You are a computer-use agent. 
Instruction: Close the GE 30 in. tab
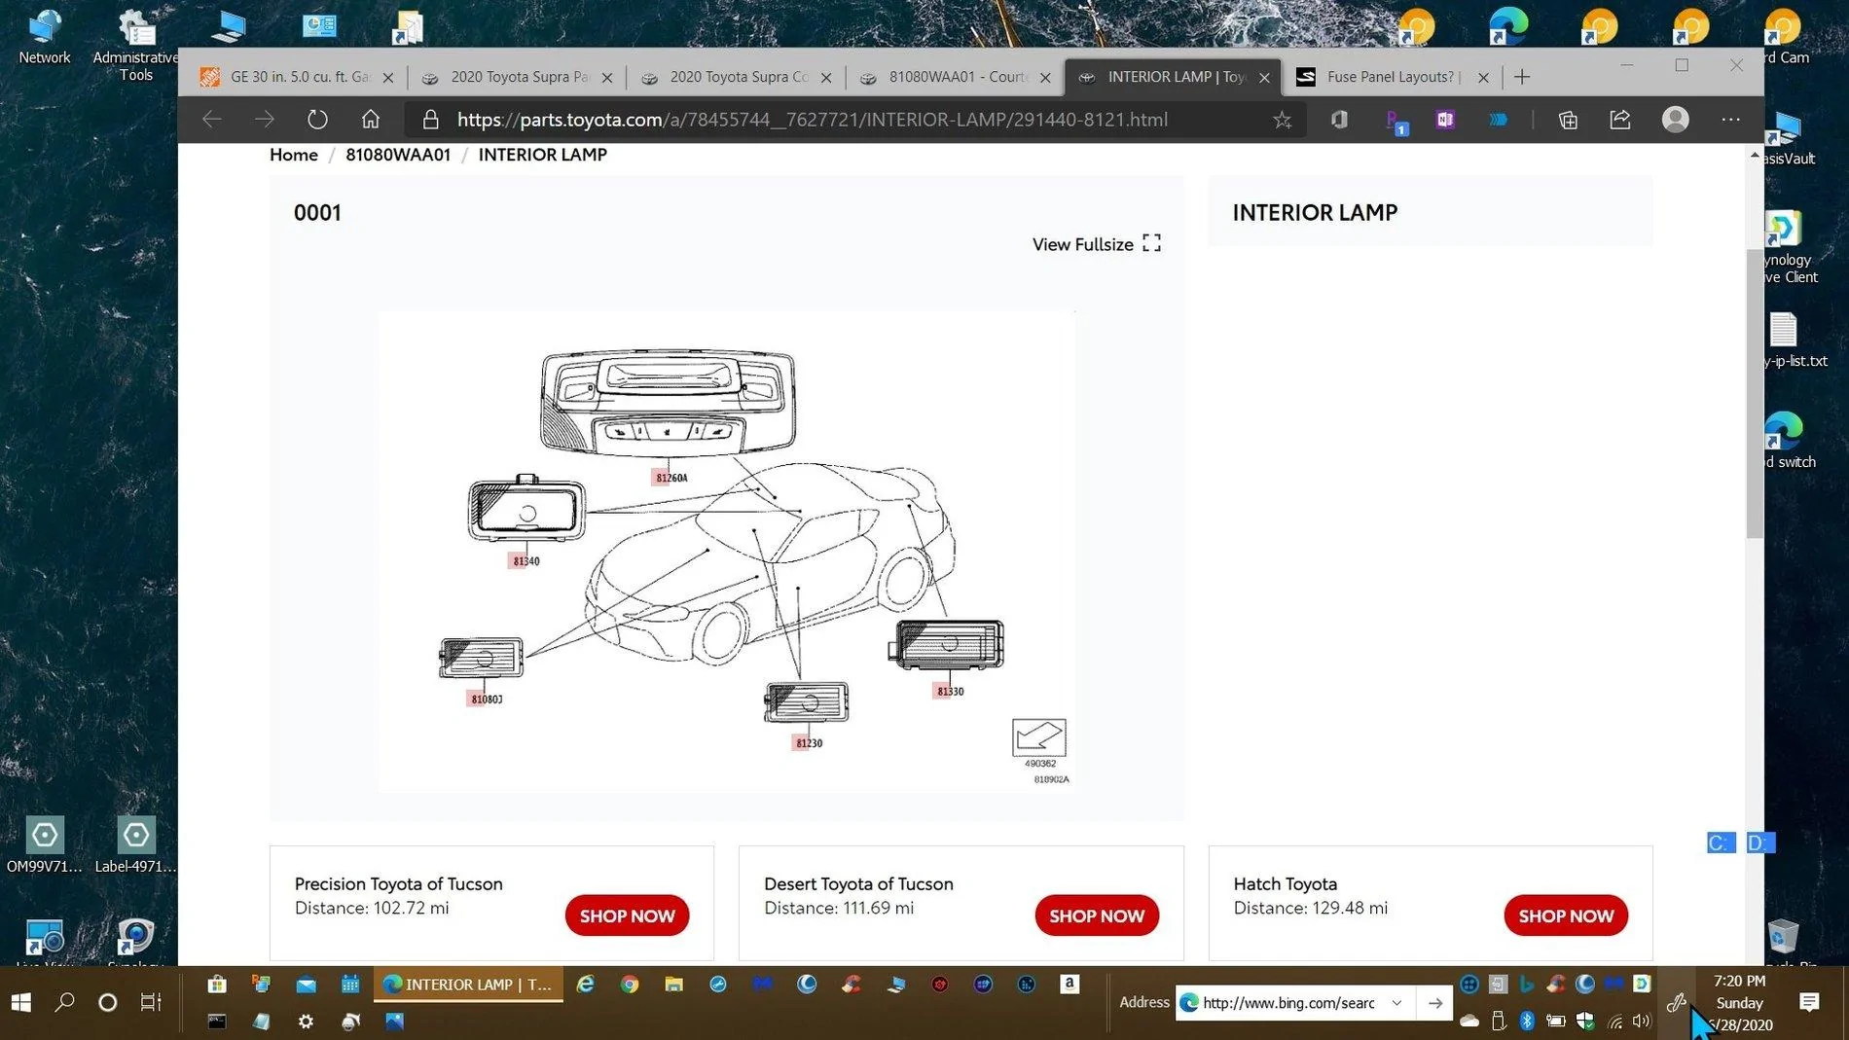[388, 78]
